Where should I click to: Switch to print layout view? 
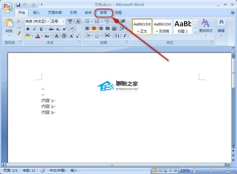155,171
